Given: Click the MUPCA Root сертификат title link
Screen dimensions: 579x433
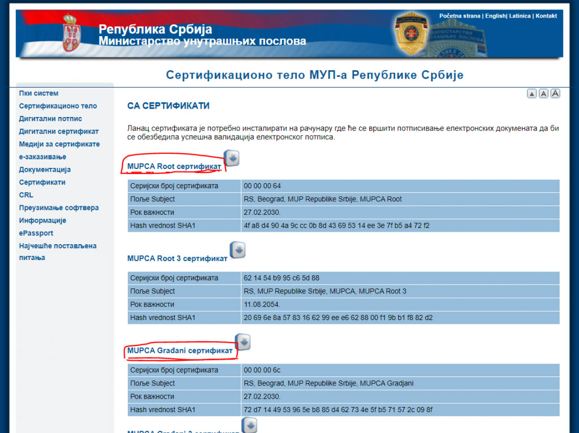Looking at the screenshot, I should [174, 166].
